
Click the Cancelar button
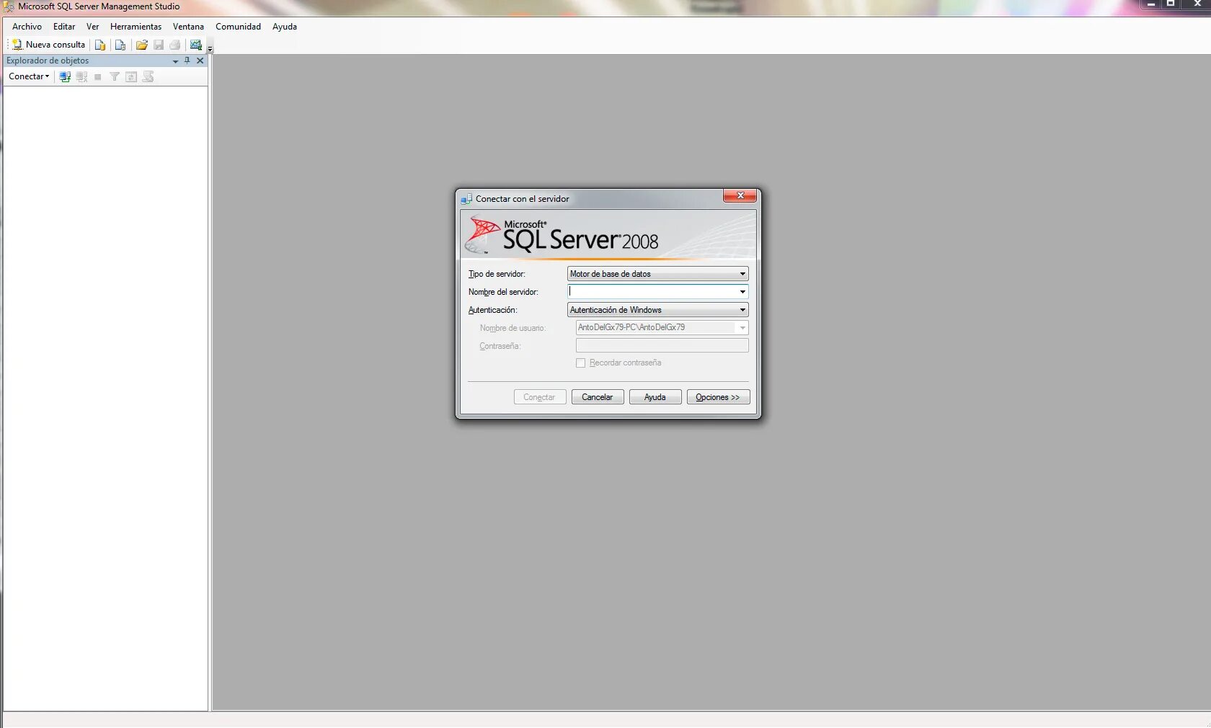coord(598,397)
